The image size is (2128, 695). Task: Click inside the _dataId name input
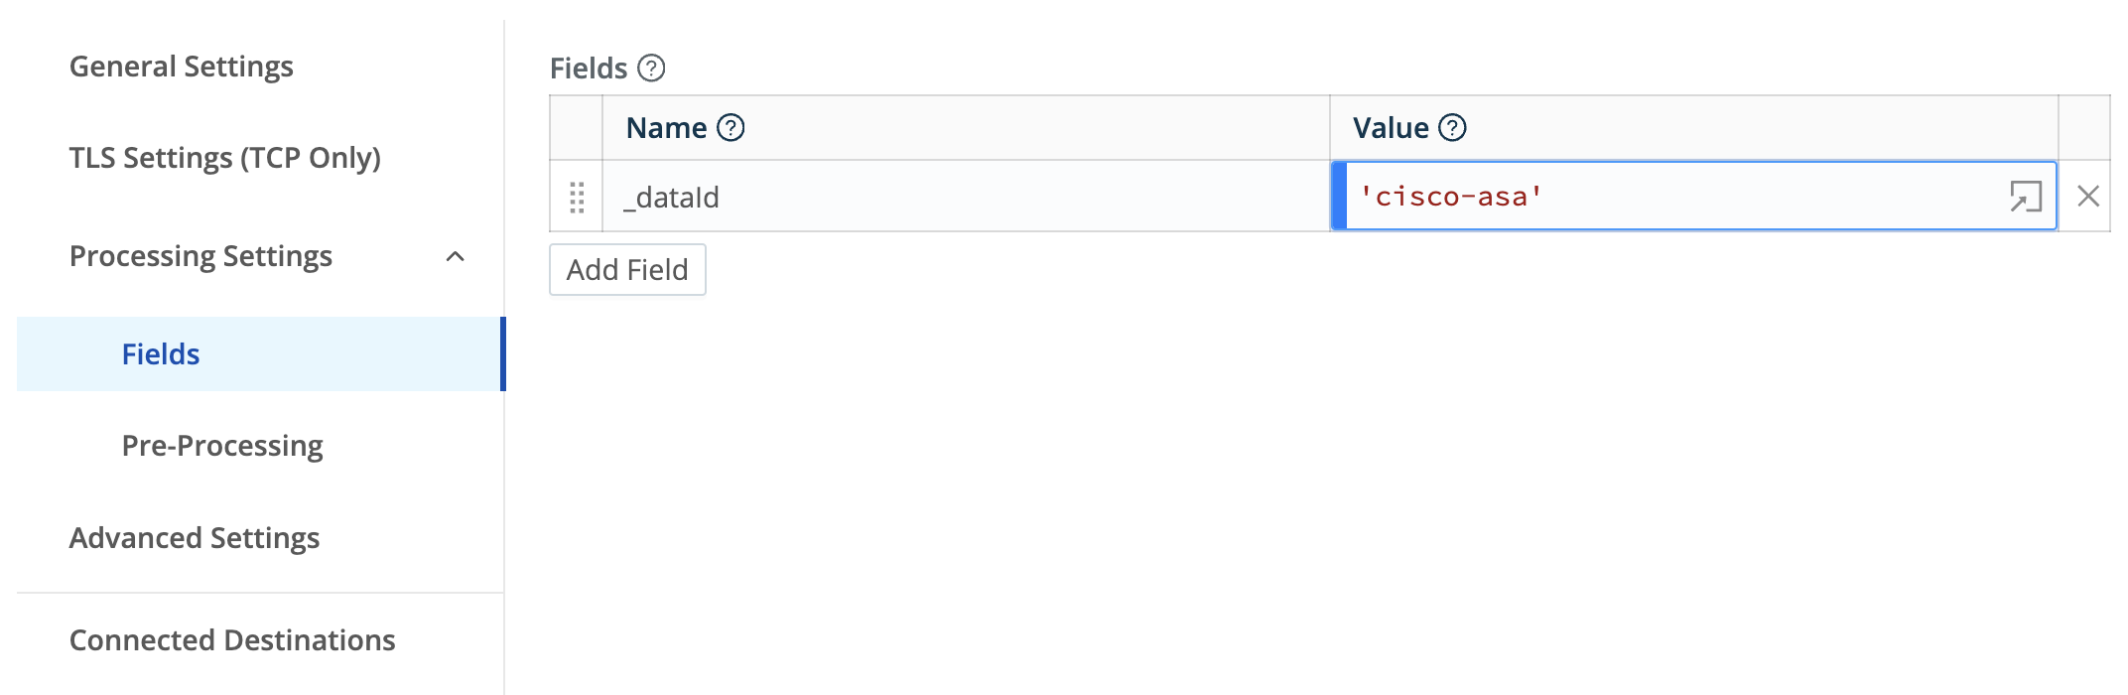click(x=893, y=197)
